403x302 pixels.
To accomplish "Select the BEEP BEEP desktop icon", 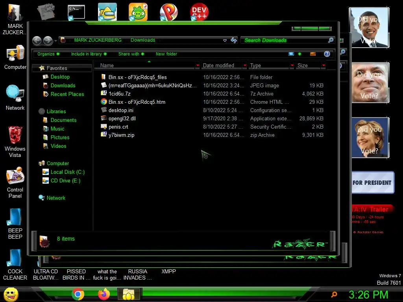I will pos(15,223).
